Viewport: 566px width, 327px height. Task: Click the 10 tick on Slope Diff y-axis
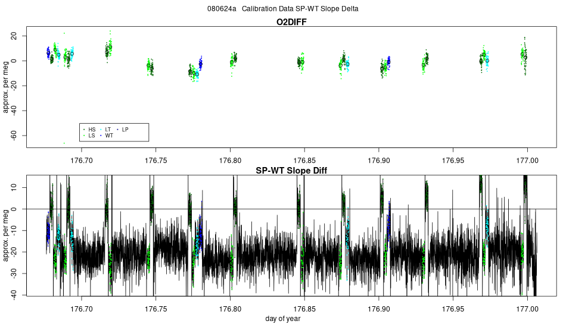14,187
